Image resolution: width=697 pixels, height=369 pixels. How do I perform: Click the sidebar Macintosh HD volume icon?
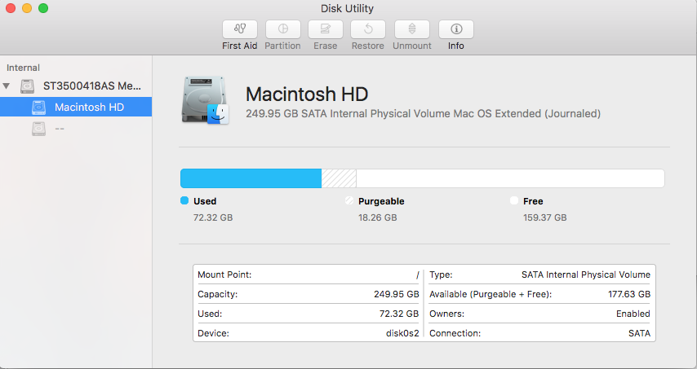[38, 107]
